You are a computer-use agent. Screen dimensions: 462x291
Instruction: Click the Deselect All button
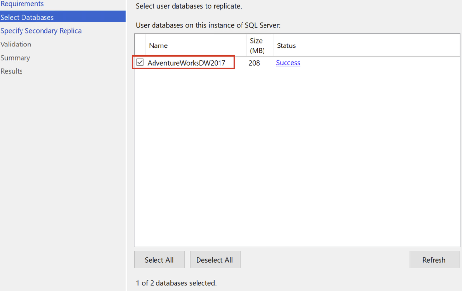(x=215, y=259)
